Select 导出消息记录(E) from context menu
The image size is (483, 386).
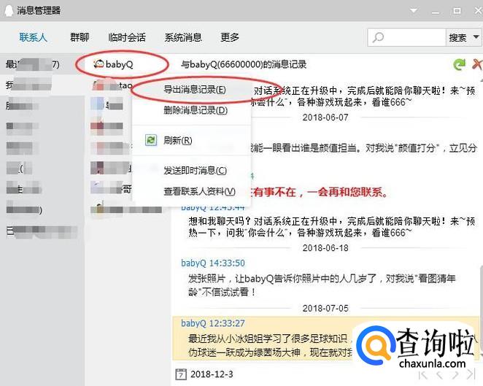pos(195,90)
